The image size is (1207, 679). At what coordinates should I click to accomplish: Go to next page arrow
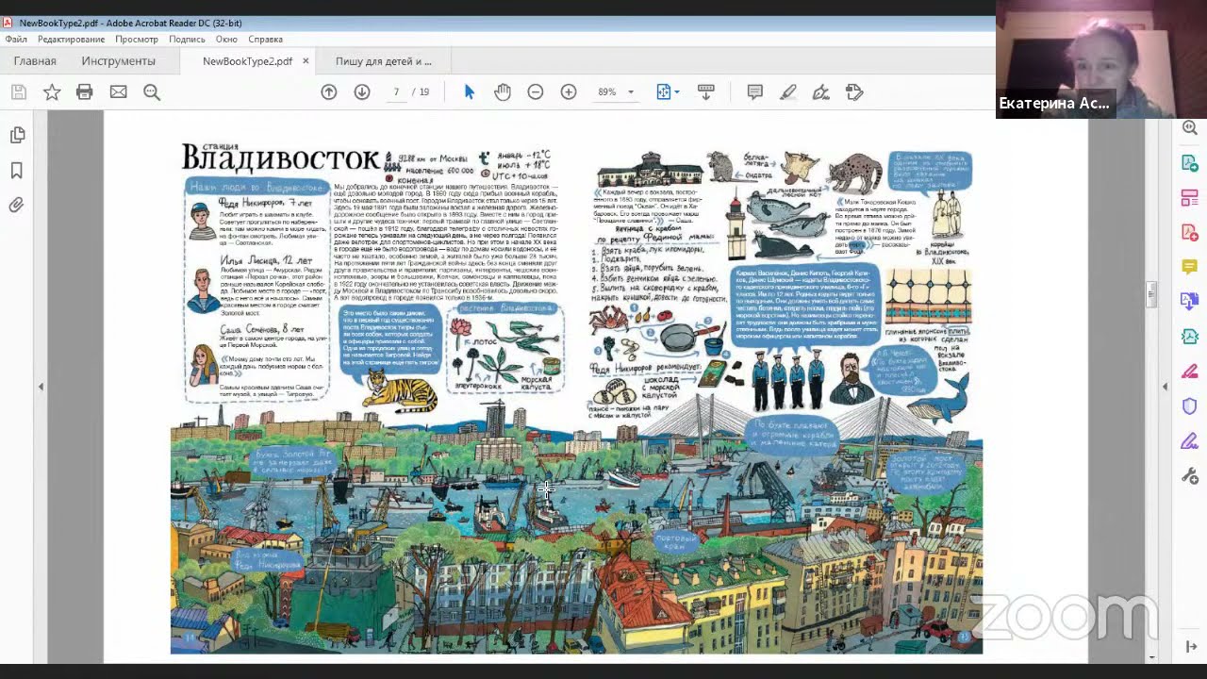(361, 91)
